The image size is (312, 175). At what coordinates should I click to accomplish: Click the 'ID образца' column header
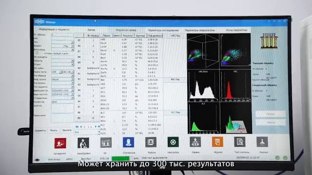coord(93,35)
